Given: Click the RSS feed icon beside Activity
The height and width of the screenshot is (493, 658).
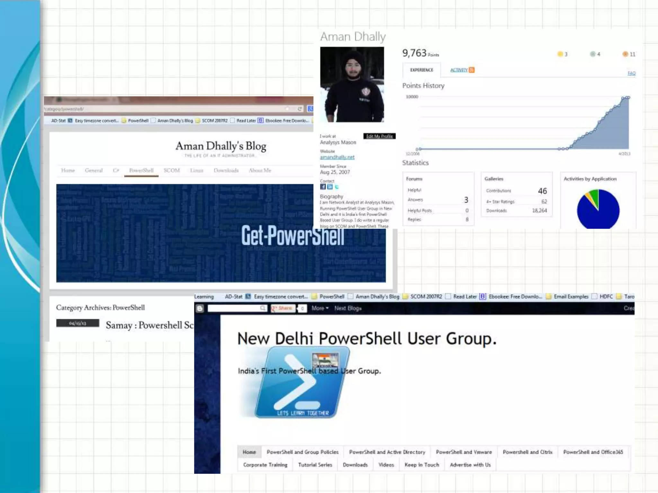Looking at the screenshot, I should coord(471,70).
